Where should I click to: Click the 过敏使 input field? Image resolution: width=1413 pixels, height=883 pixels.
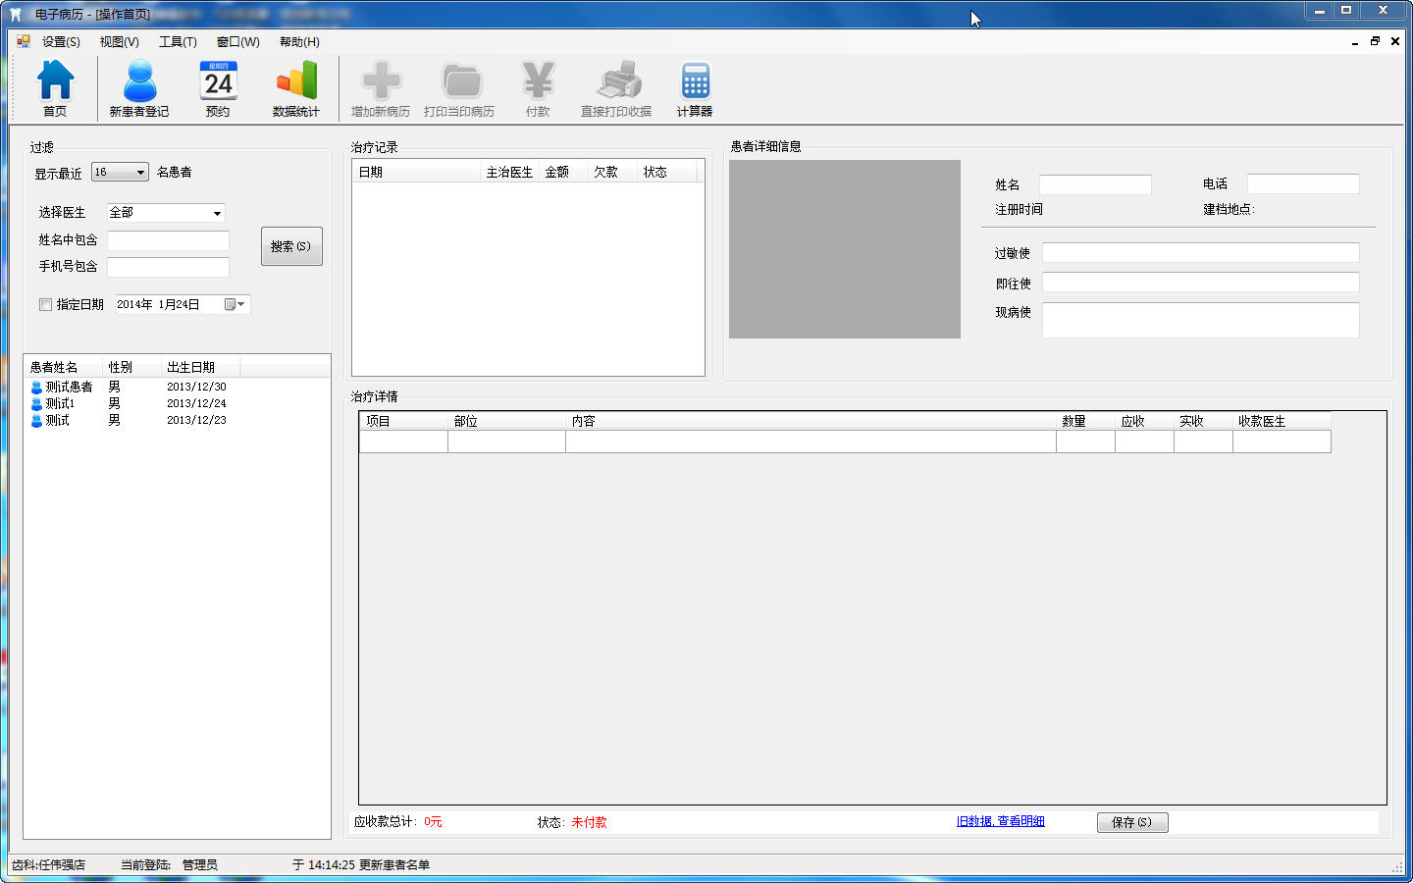pyautogui.click(x=1200, y=253)
